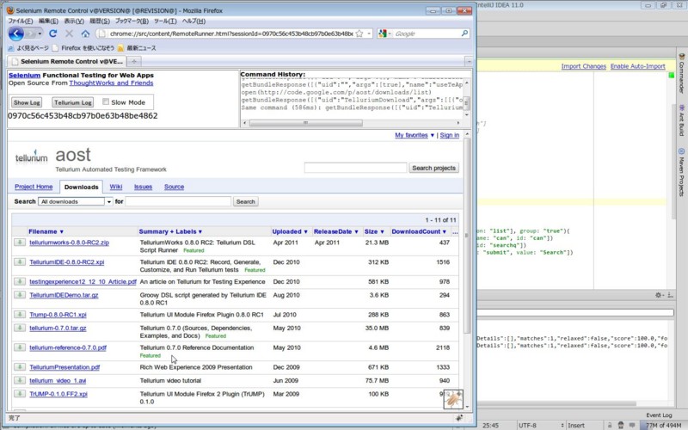Download arrow icon for TrUMP-0.1.0.FF2.xpi
Screen dimensions: 688x430
[x=19, y=394]
